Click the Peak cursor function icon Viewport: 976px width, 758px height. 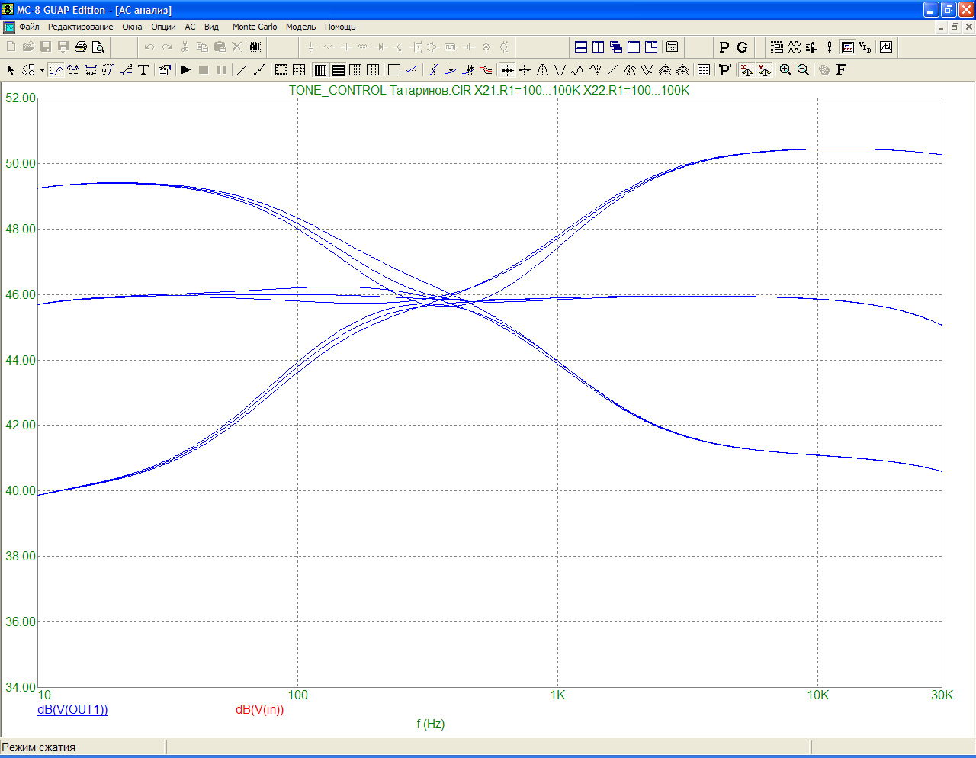tap(542, 69)
